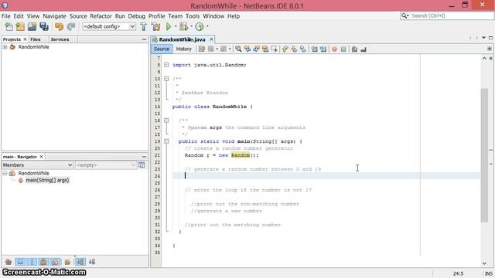Image resolution: width=495 pixels, height=278 pixels.
Task: Minimize the Projects window group
Action: (x=145, y=39)
